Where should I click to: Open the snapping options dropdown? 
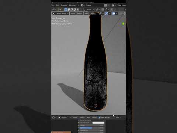tap(106, 10)
